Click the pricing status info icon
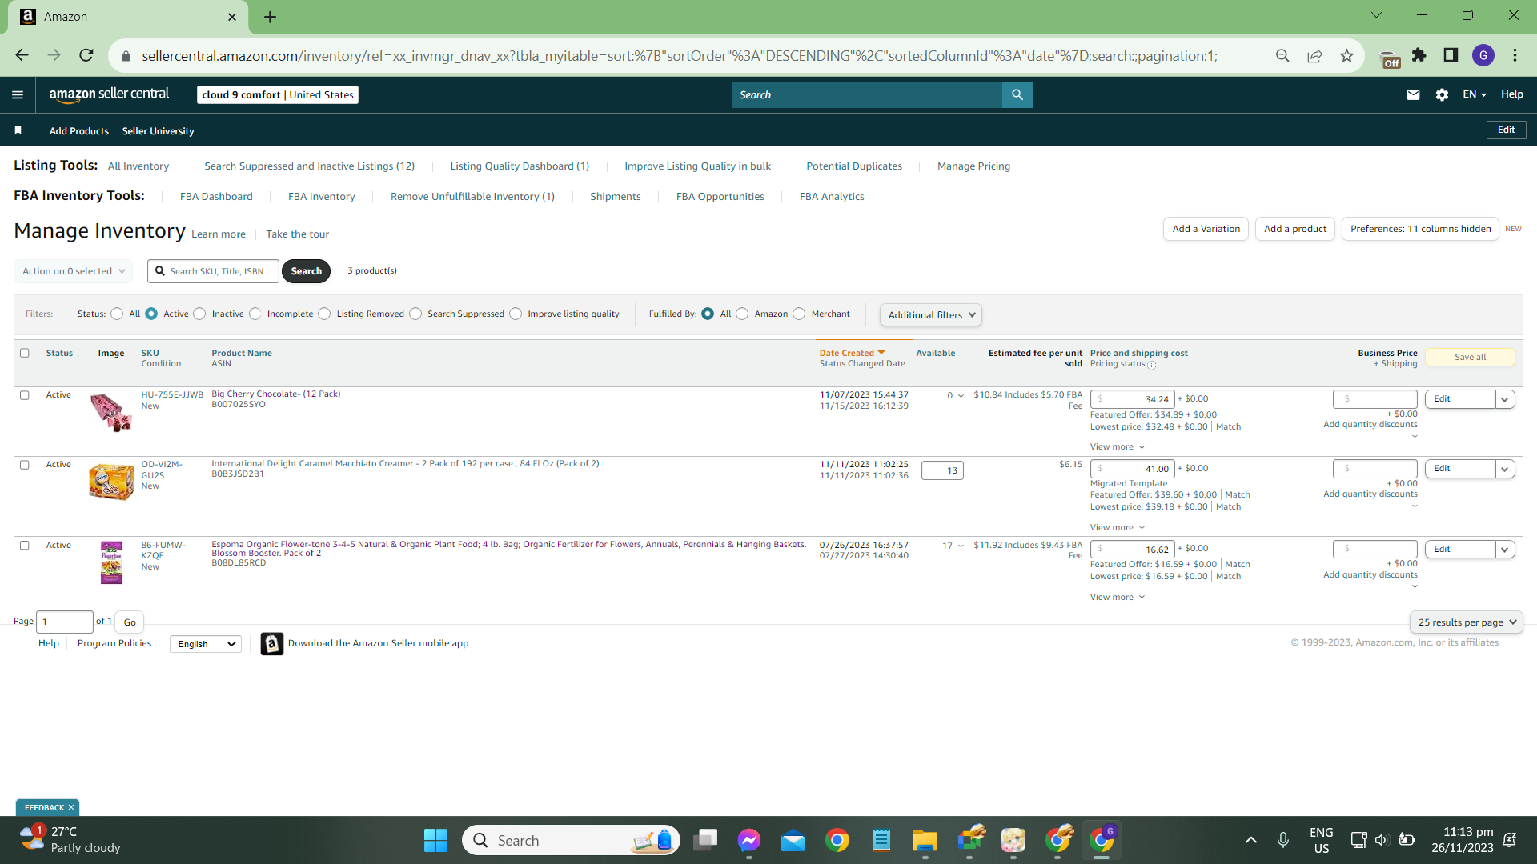This screenshot has width=1537, height=864. click(1151, 365)
